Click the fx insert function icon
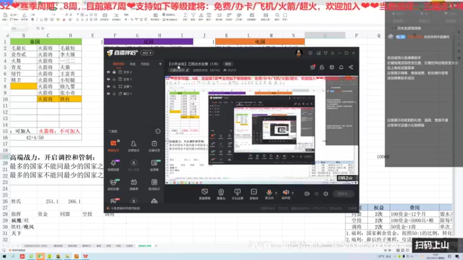 click(43, 28)
